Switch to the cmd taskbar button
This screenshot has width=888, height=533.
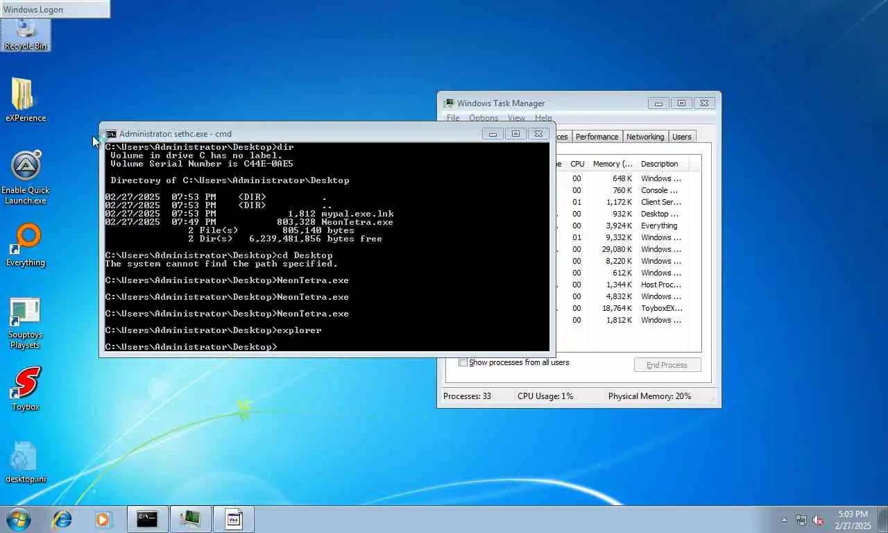147,519
